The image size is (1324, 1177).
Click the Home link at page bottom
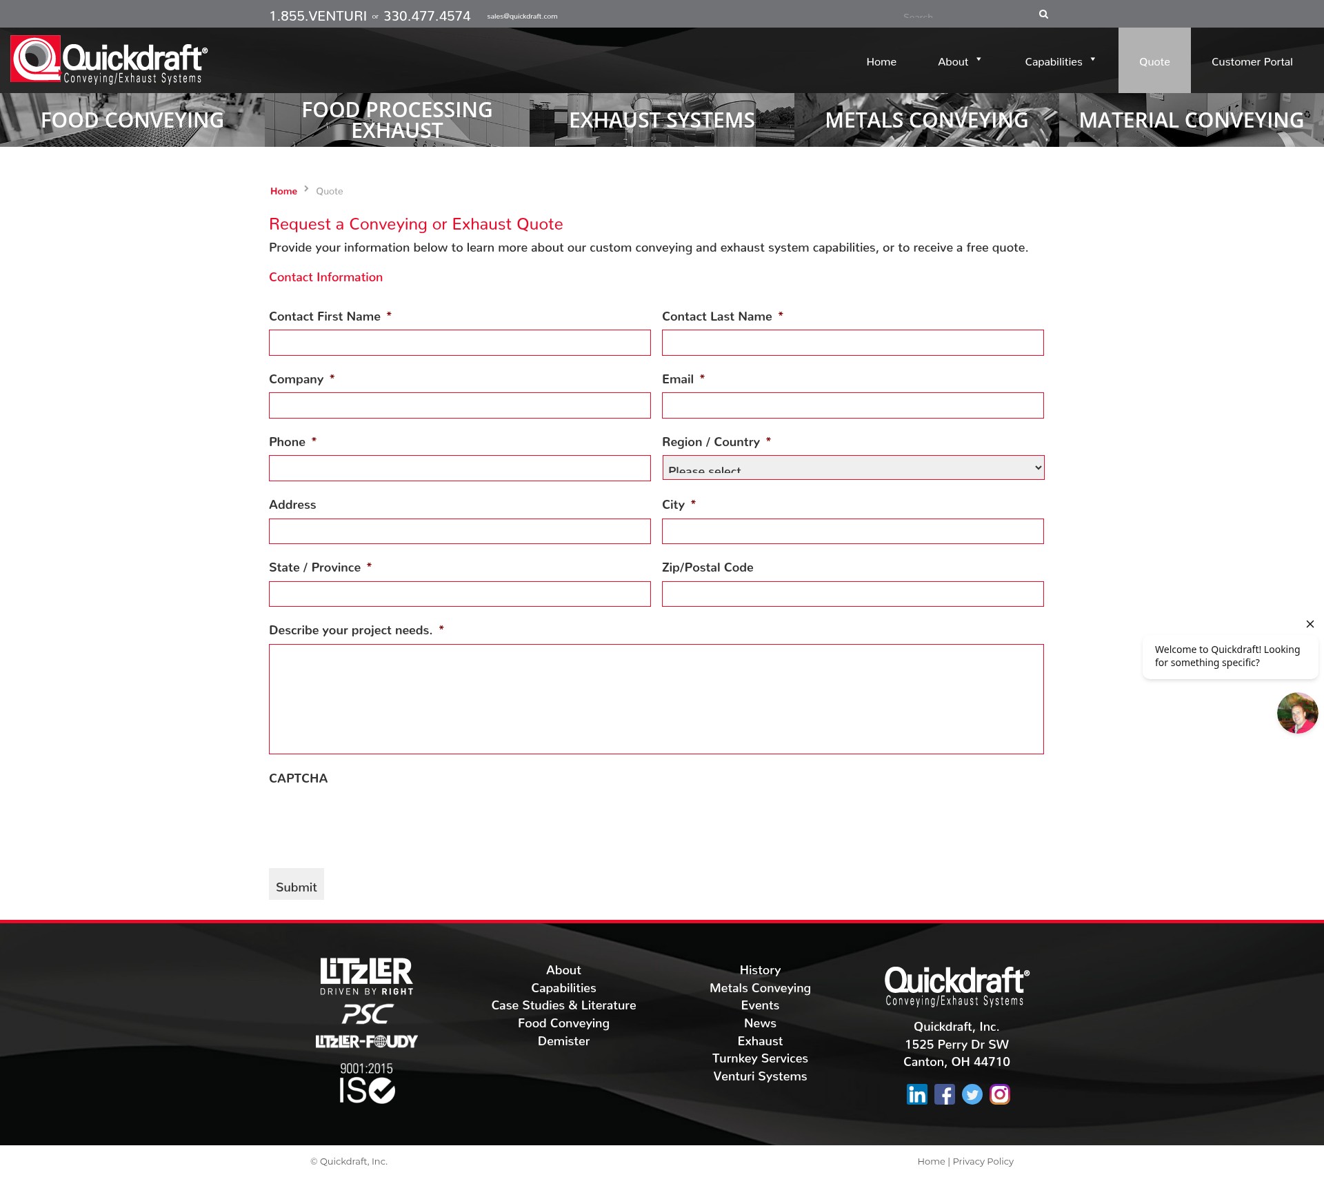point(931,1161)
